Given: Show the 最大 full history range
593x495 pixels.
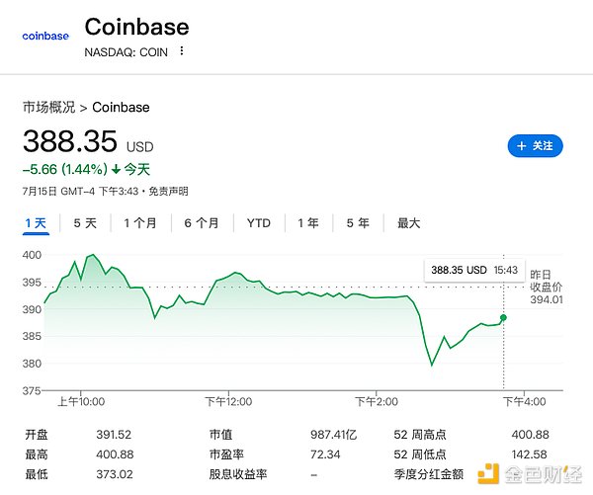Looking at the screenshot, I should click(409, 223).
